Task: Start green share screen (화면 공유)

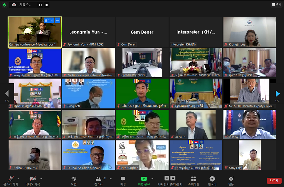Action: click(x=144, y=181)
